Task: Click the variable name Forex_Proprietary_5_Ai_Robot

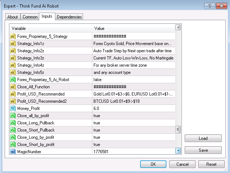Action: coord(43,80)
